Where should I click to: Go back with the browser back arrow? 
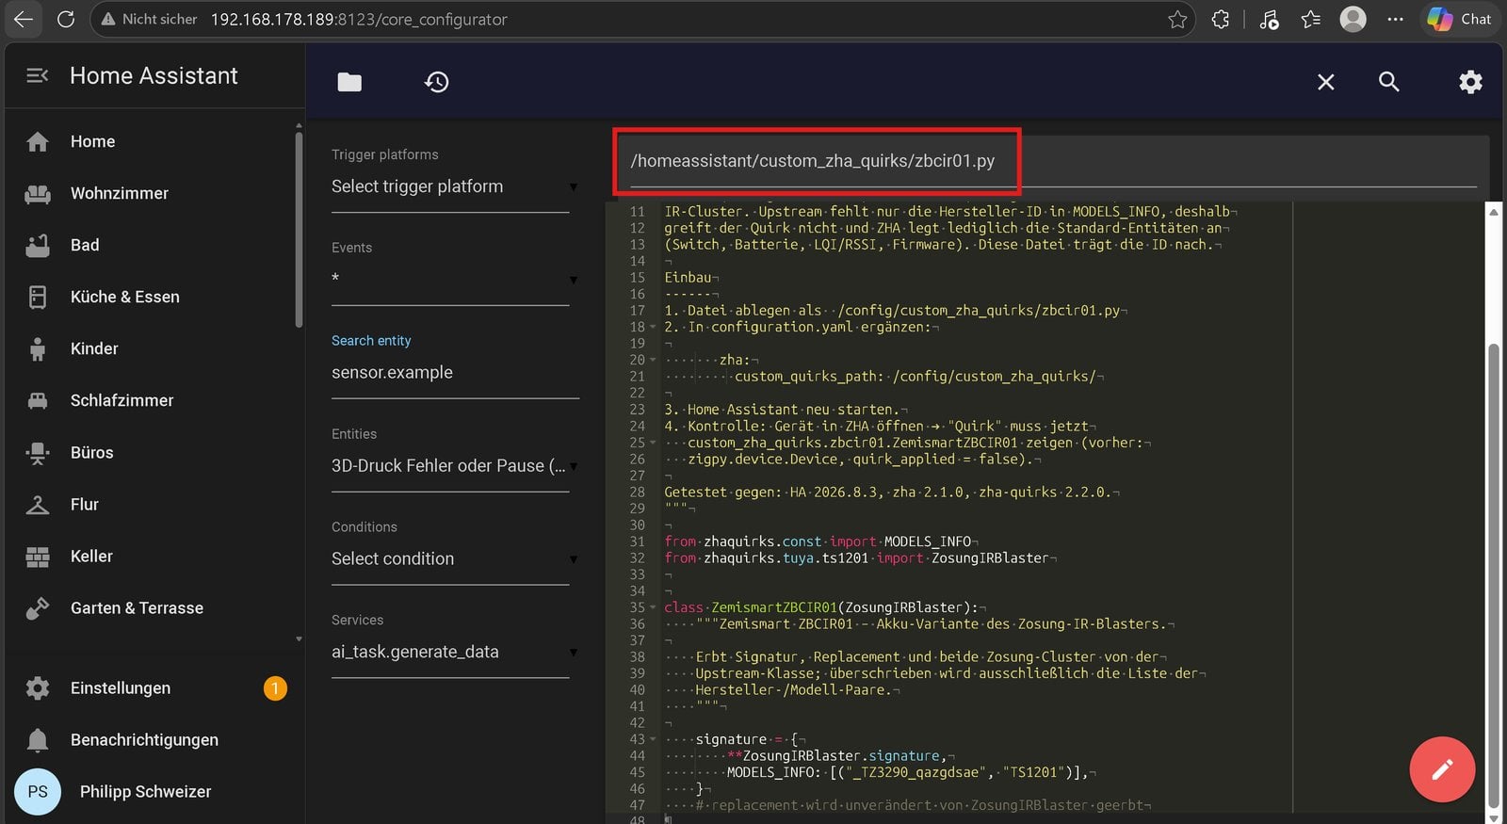point(24,19)
